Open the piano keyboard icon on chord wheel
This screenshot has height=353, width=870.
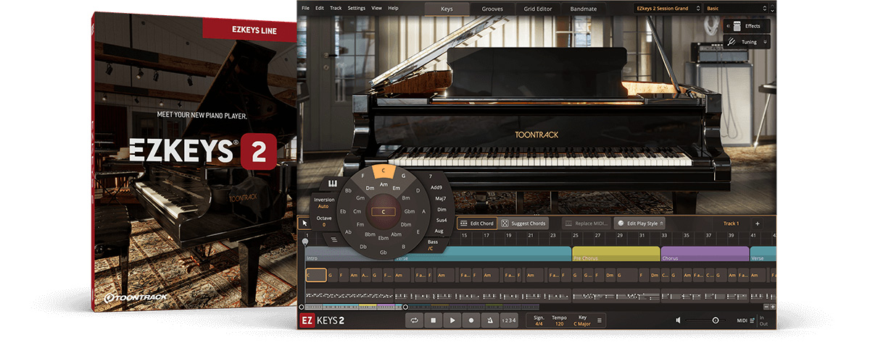(333, 184)
